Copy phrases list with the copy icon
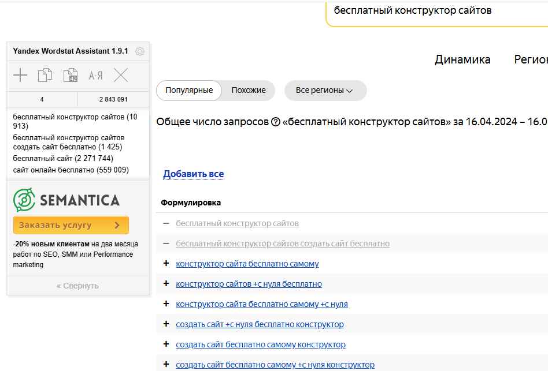The width and height of the screenshot is (548, 371). coord(45,75)
